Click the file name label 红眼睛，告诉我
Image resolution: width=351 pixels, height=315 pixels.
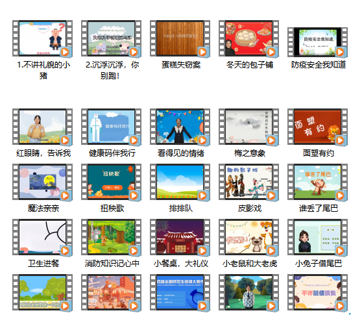click(43, 153)
